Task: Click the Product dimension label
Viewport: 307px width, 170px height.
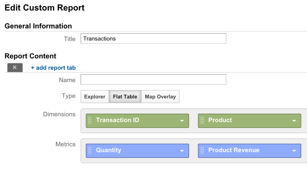Action: 220,120
